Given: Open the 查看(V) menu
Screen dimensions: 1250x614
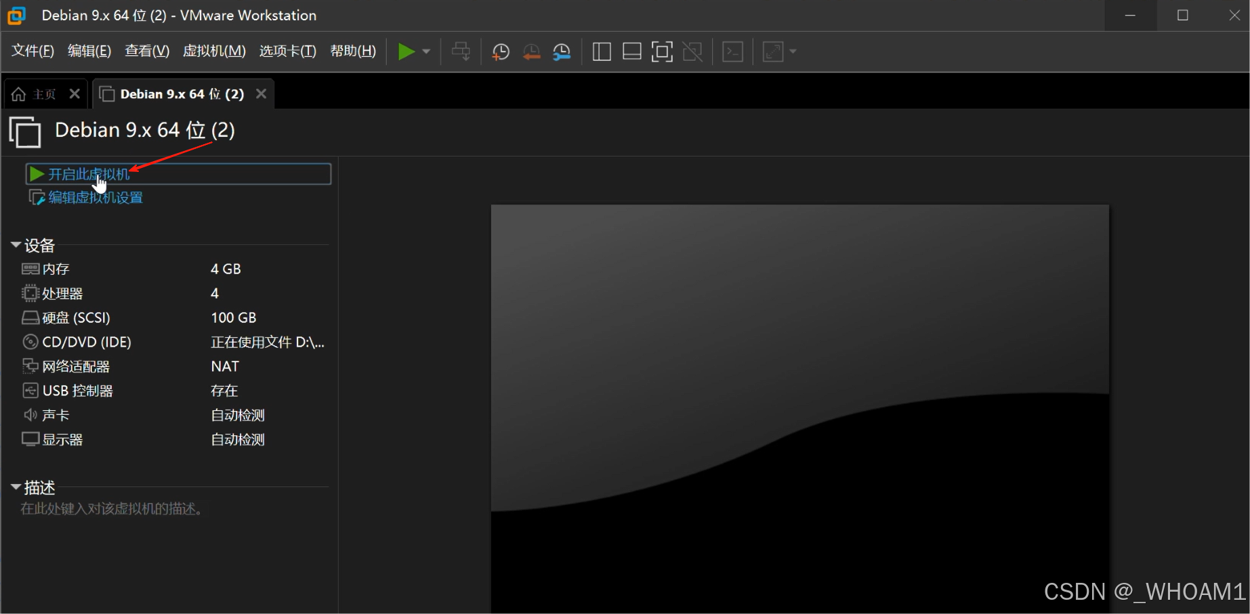Looking at the screenshot, I should click(147, 51).
